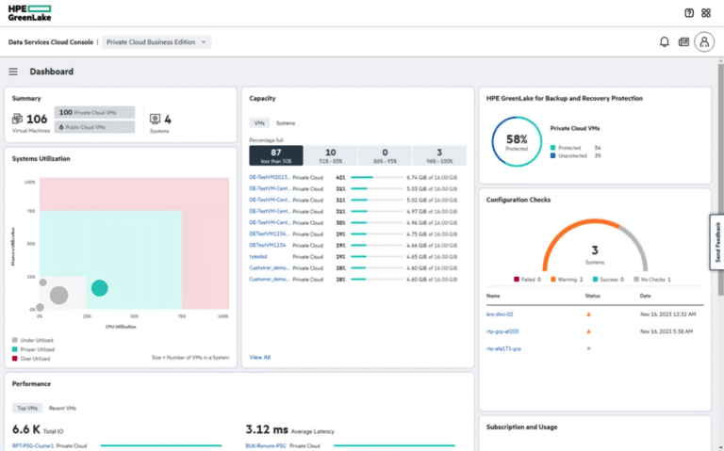Select the 87 less than 50% bucket
This screenshot has height=451, width=724.
point(276,155)
